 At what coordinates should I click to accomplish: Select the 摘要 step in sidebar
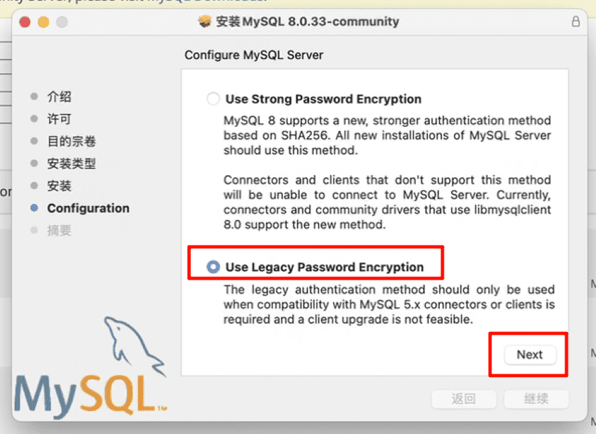tap(59, 231)
